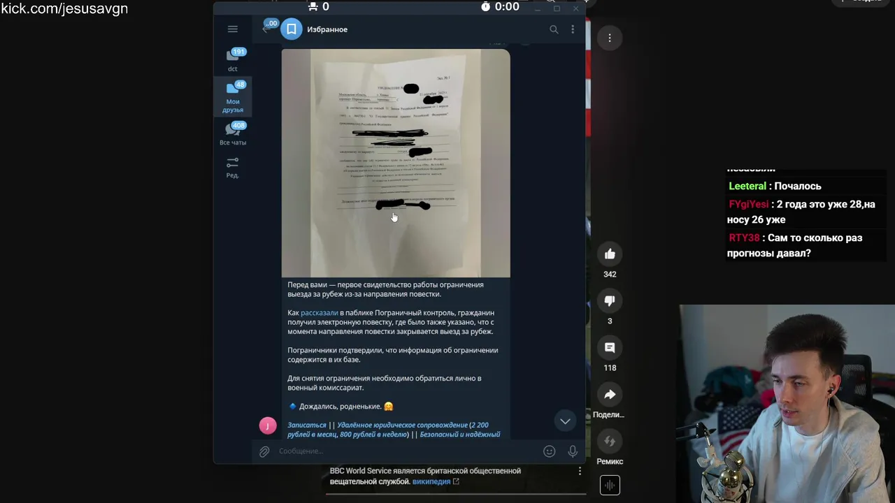Open YouTube three-dot options menu
The width and height of the screenshot is (895, 503).
[x=610, y=38]
